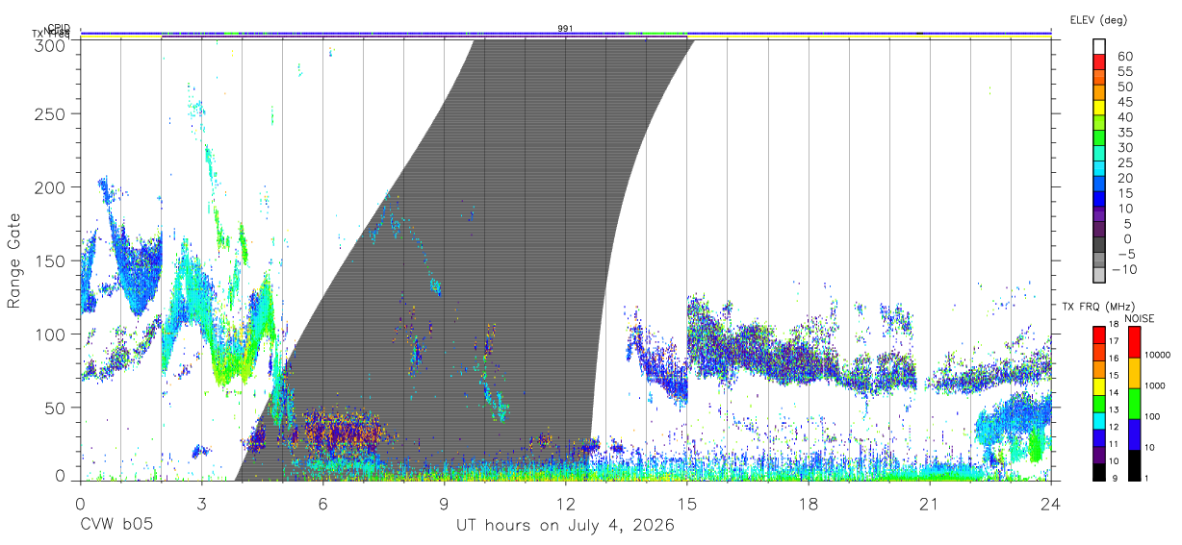The height and width of the screenshot is (545, 1182).
Task: Click the 18 tick label on the UT hours axis
Action: click(808, 503)
